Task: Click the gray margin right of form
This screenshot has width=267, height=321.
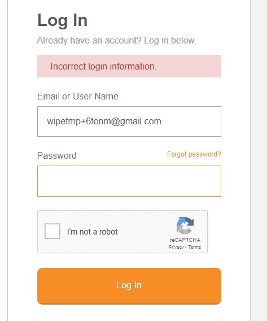Action: pyautogui.click(x=259, y=160)
